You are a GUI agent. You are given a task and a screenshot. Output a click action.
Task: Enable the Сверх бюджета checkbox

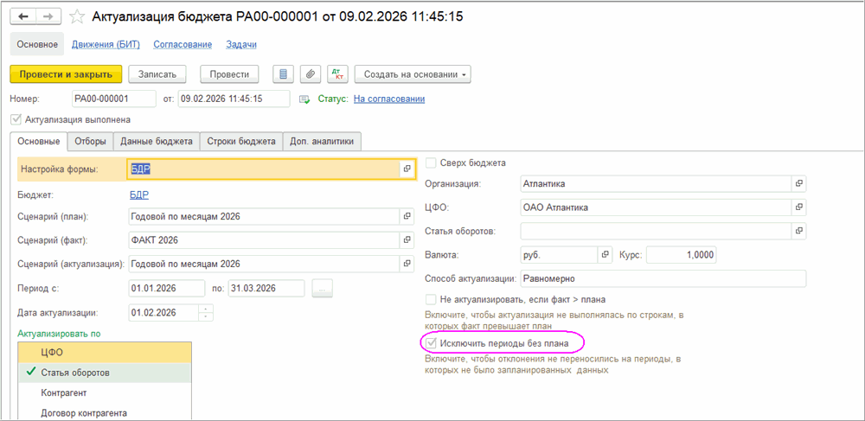(431, 163)
